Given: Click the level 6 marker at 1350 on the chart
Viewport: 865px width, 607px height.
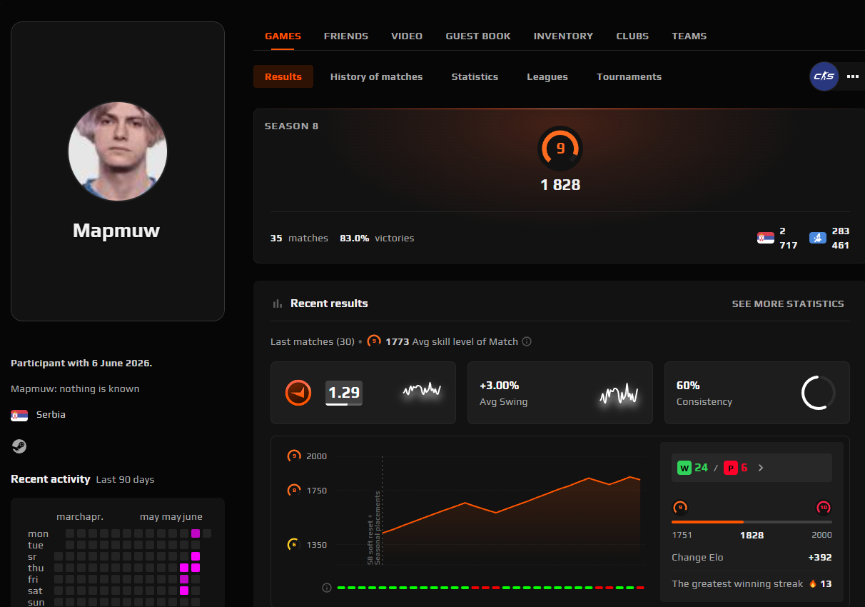Looking at the screenshot, I should pyautogui.click(x=293, y=545).
